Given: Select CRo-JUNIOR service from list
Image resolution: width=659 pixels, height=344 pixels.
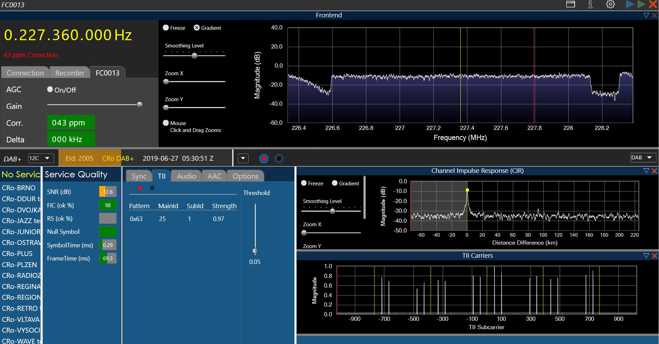Looking at the screenshot, I should click(21, 232).
